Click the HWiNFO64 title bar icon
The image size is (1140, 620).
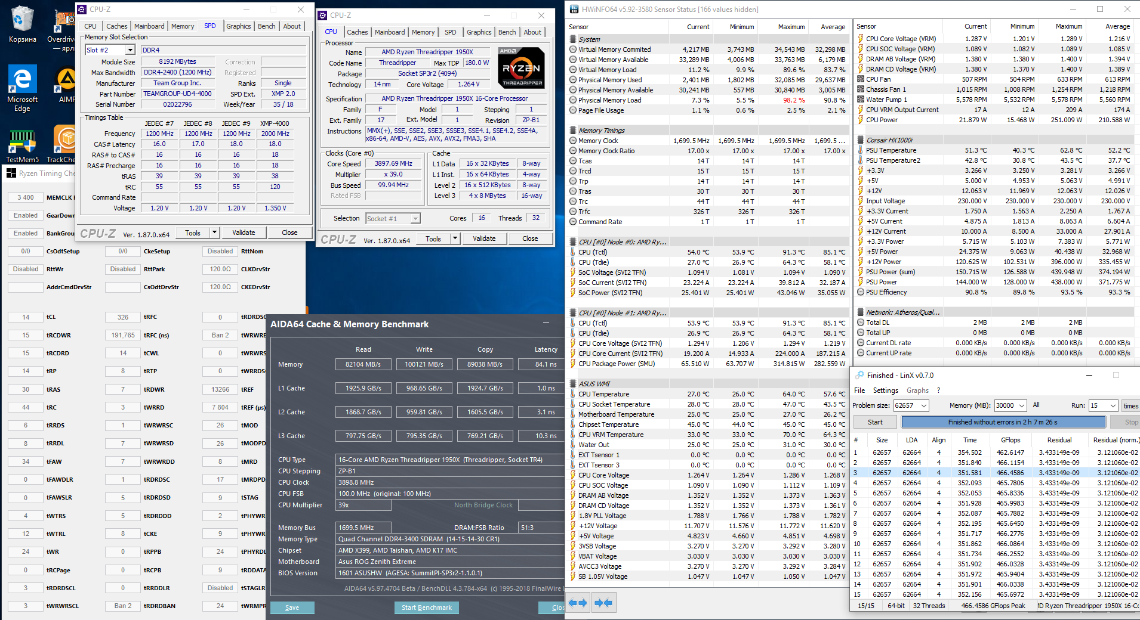coord(574,9)
